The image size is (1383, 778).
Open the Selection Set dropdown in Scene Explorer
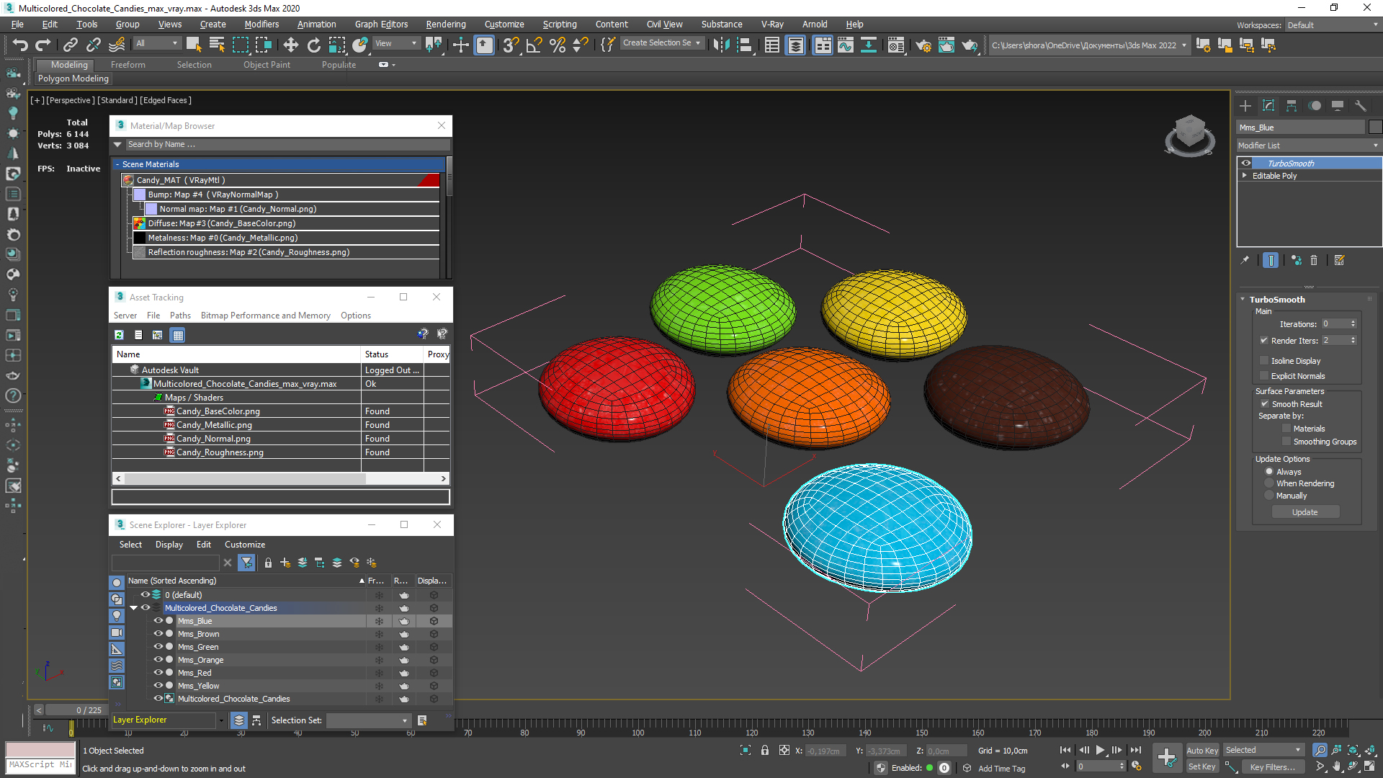[x=368, y=720]
